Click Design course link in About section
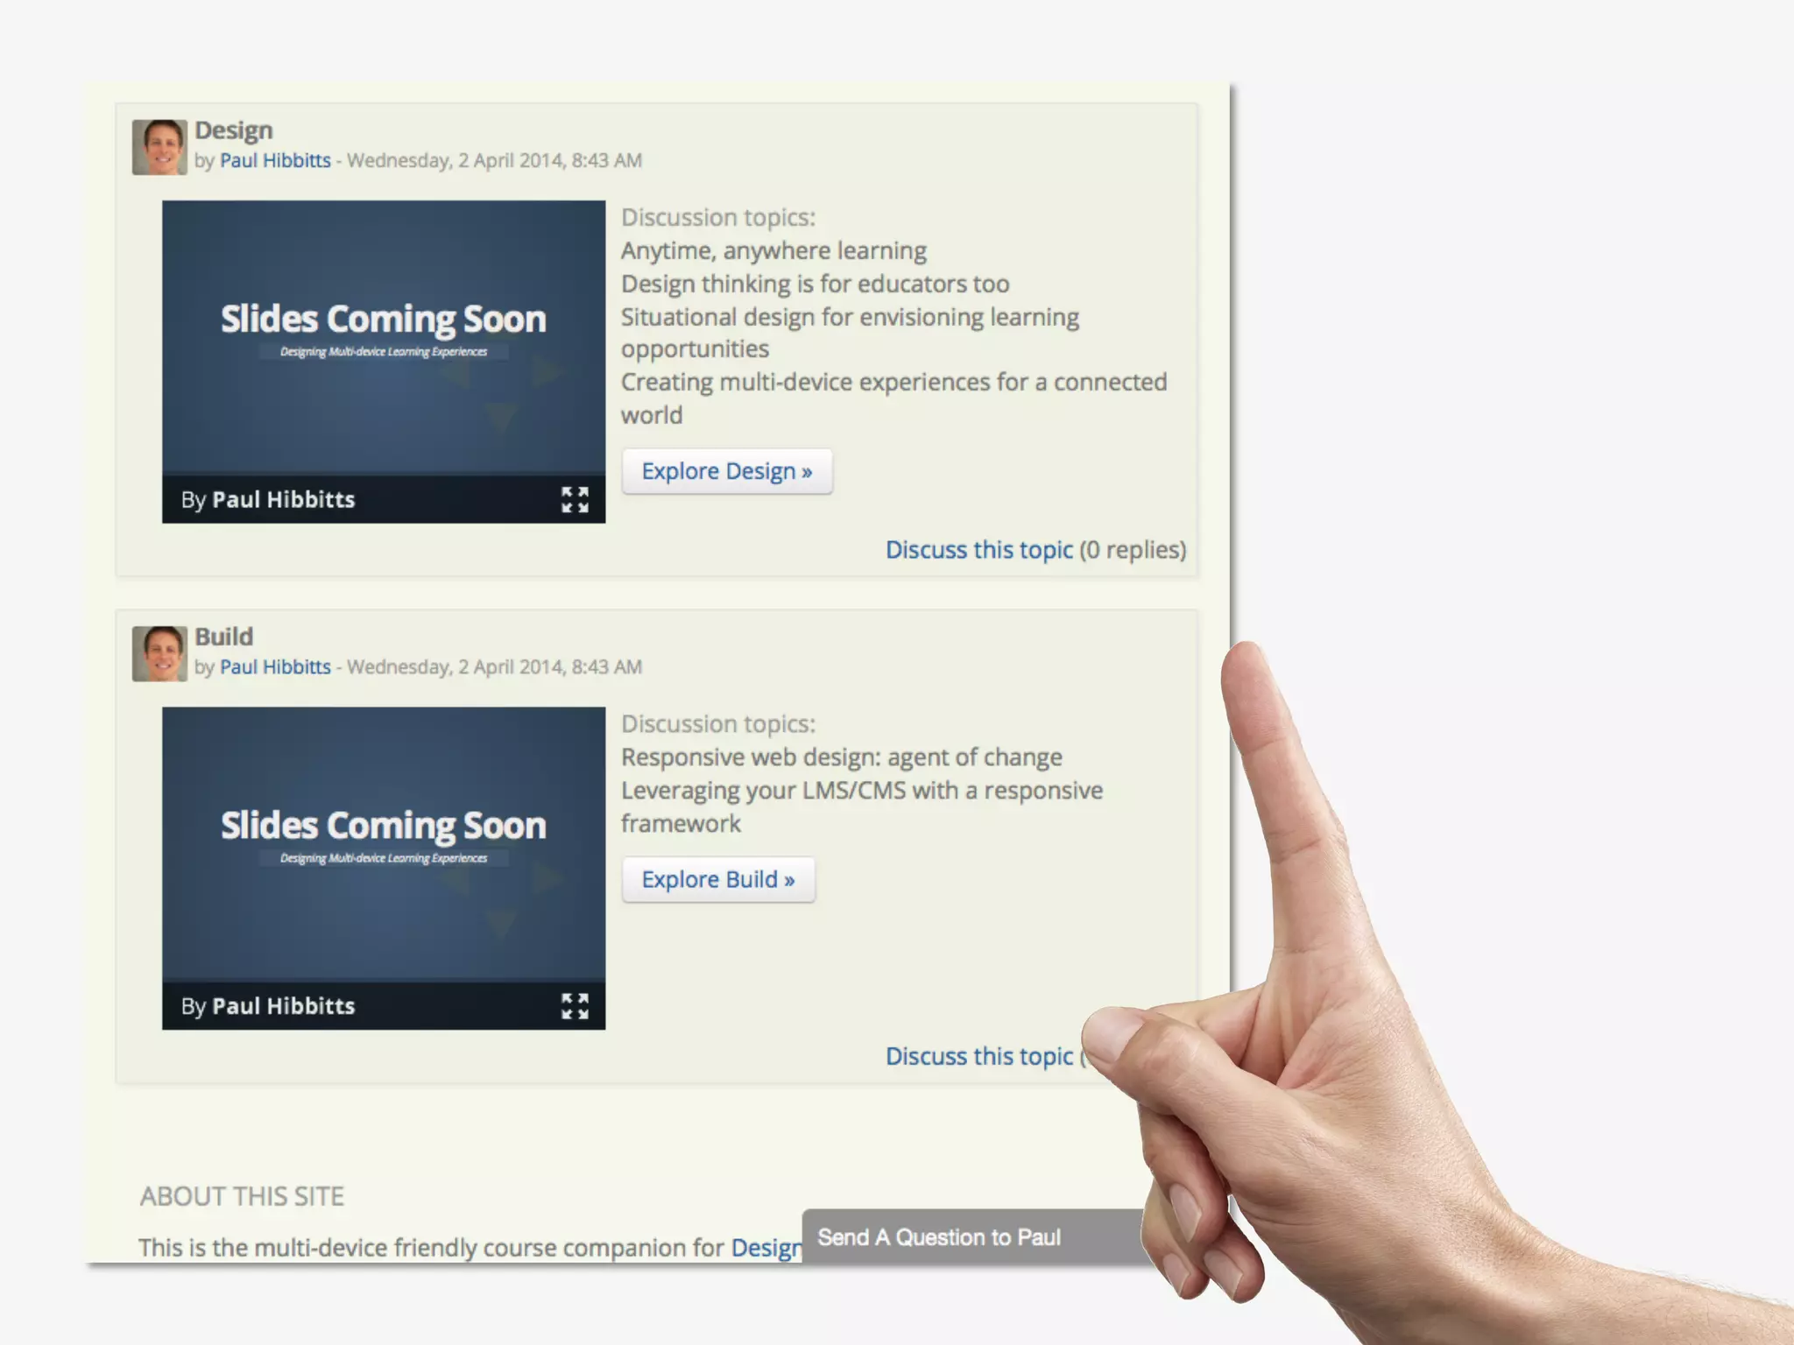This screenshot has height=1345, width=1794. tap(766, 1248)
